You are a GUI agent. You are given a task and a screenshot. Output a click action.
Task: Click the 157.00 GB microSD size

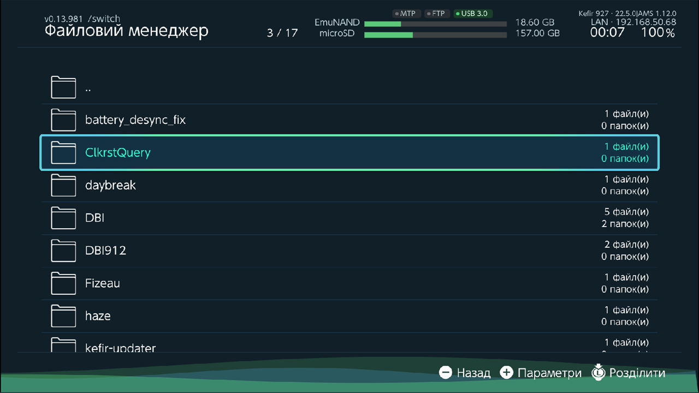(537, 33)
